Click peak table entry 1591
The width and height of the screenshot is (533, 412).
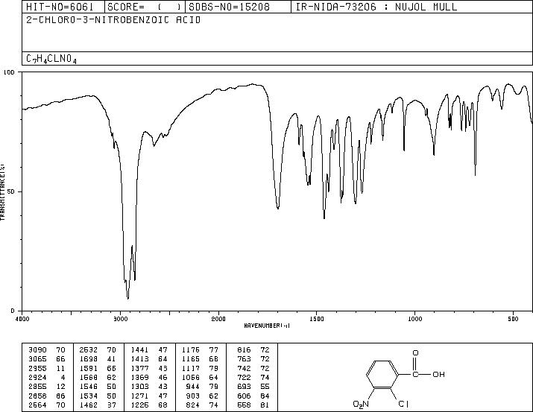(x=89, y=369)
